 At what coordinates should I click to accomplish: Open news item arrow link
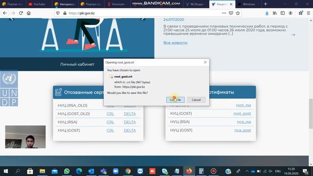(x=293, y=35)
